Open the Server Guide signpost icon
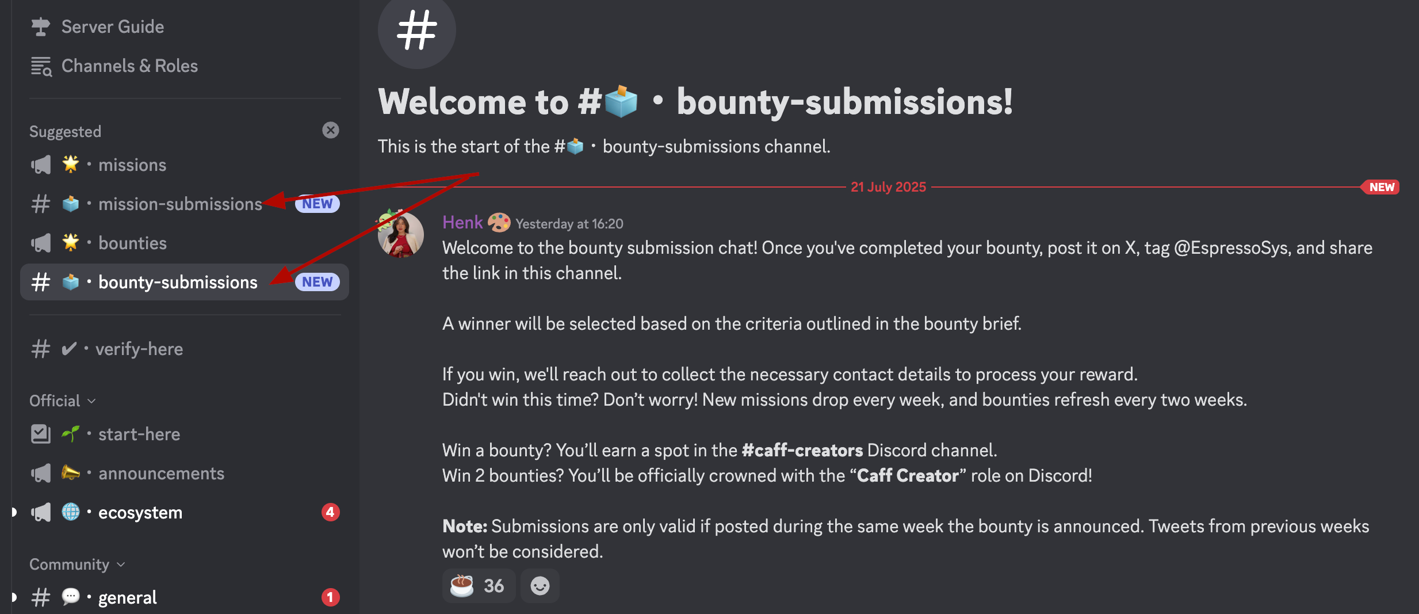The image size is (1419, 614). pyautogui.click(x=40, y=26)
